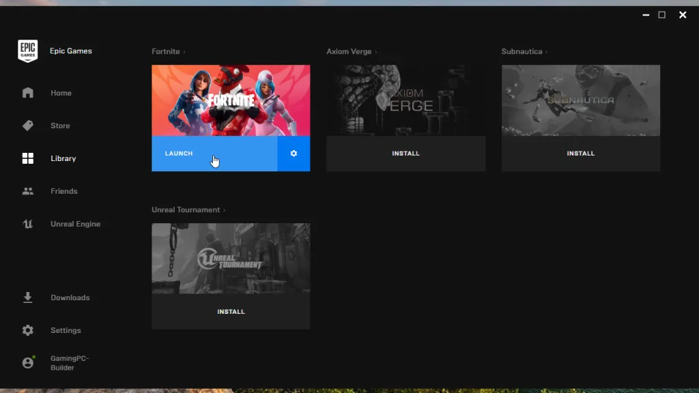Image resolution: width=699 pixels, height=393 pixels.
Task: Launch Fortnite
Action: pos(214,154)
